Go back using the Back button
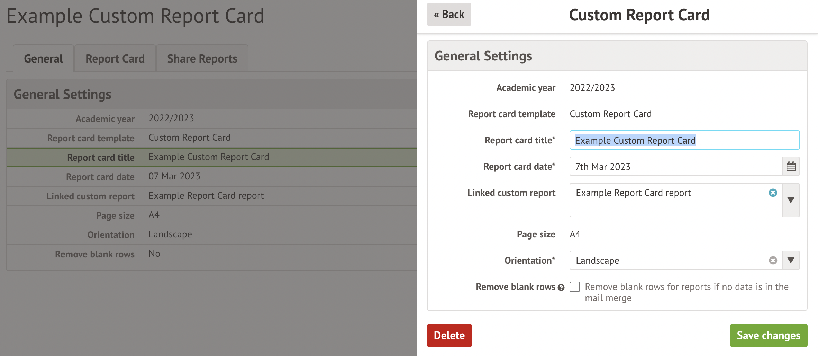Screen dimensions: 818x356 click(x=449, y=15)
